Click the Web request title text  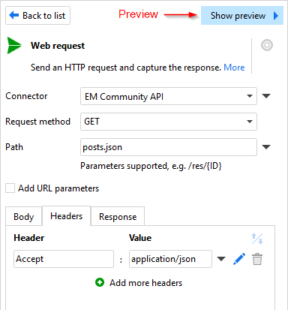58,46
